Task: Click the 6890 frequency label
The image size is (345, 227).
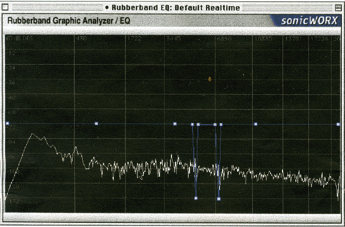Action: click(x=224, y=39)
